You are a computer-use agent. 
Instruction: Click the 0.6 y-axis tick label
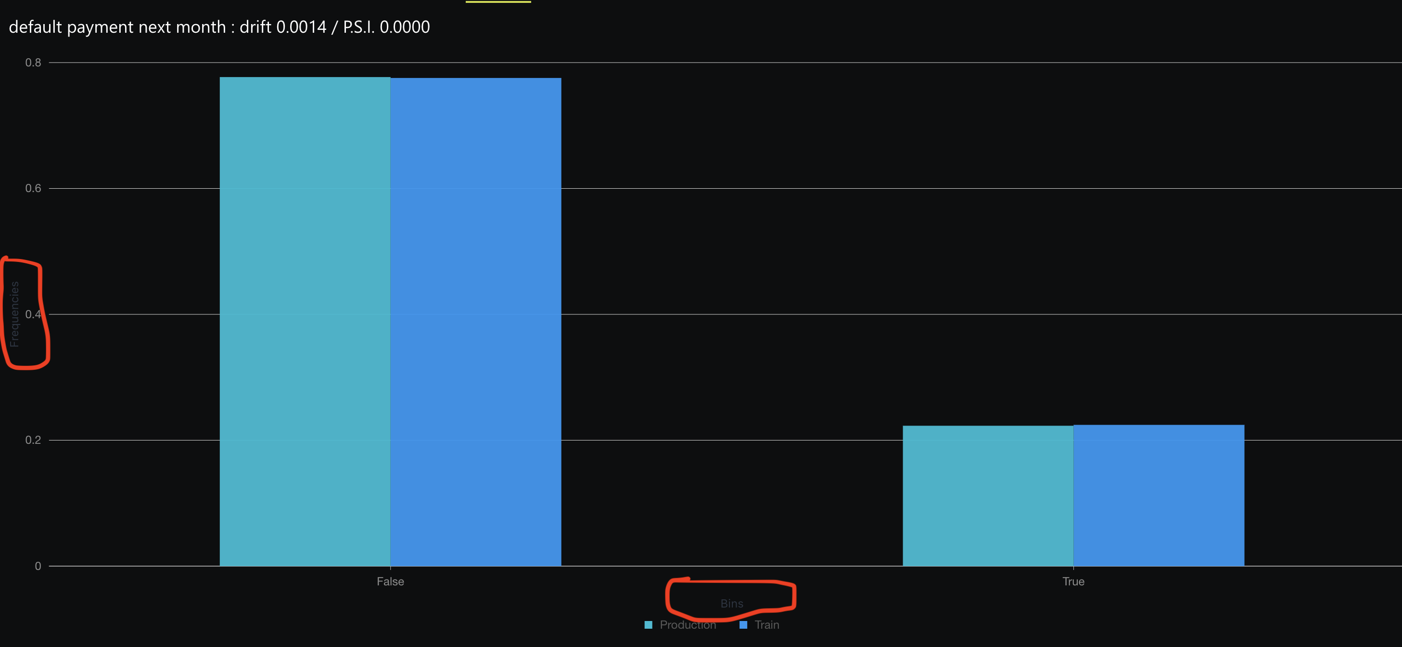click(33, 188)
